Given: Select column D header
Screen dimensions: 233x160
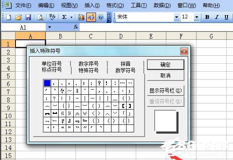Looking at the screenshot, I should tap(121, 36).
